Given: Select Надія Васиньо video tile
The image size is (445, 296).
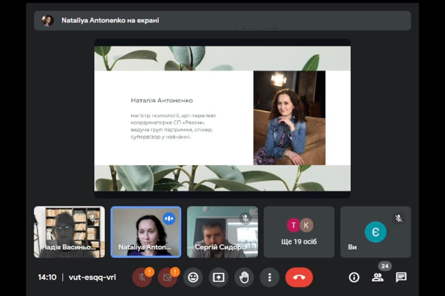Looking at the screenshot, I should [69, 232].
